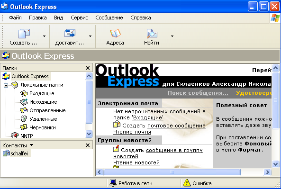The width and height of the screenshot is (281, 189).
Task: Click the почтовое сообщение link
Action: [176, 126]
